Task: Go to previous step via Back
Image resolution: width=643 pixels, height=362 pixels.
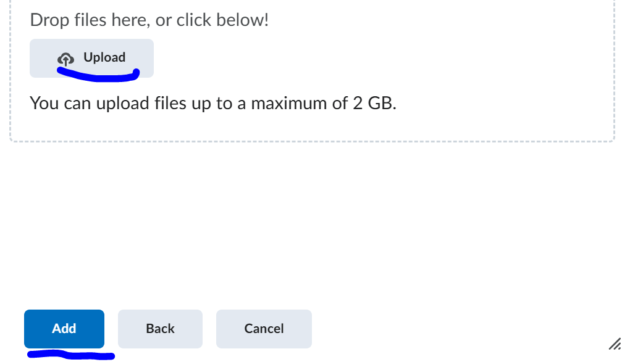Action: (160, 329)
